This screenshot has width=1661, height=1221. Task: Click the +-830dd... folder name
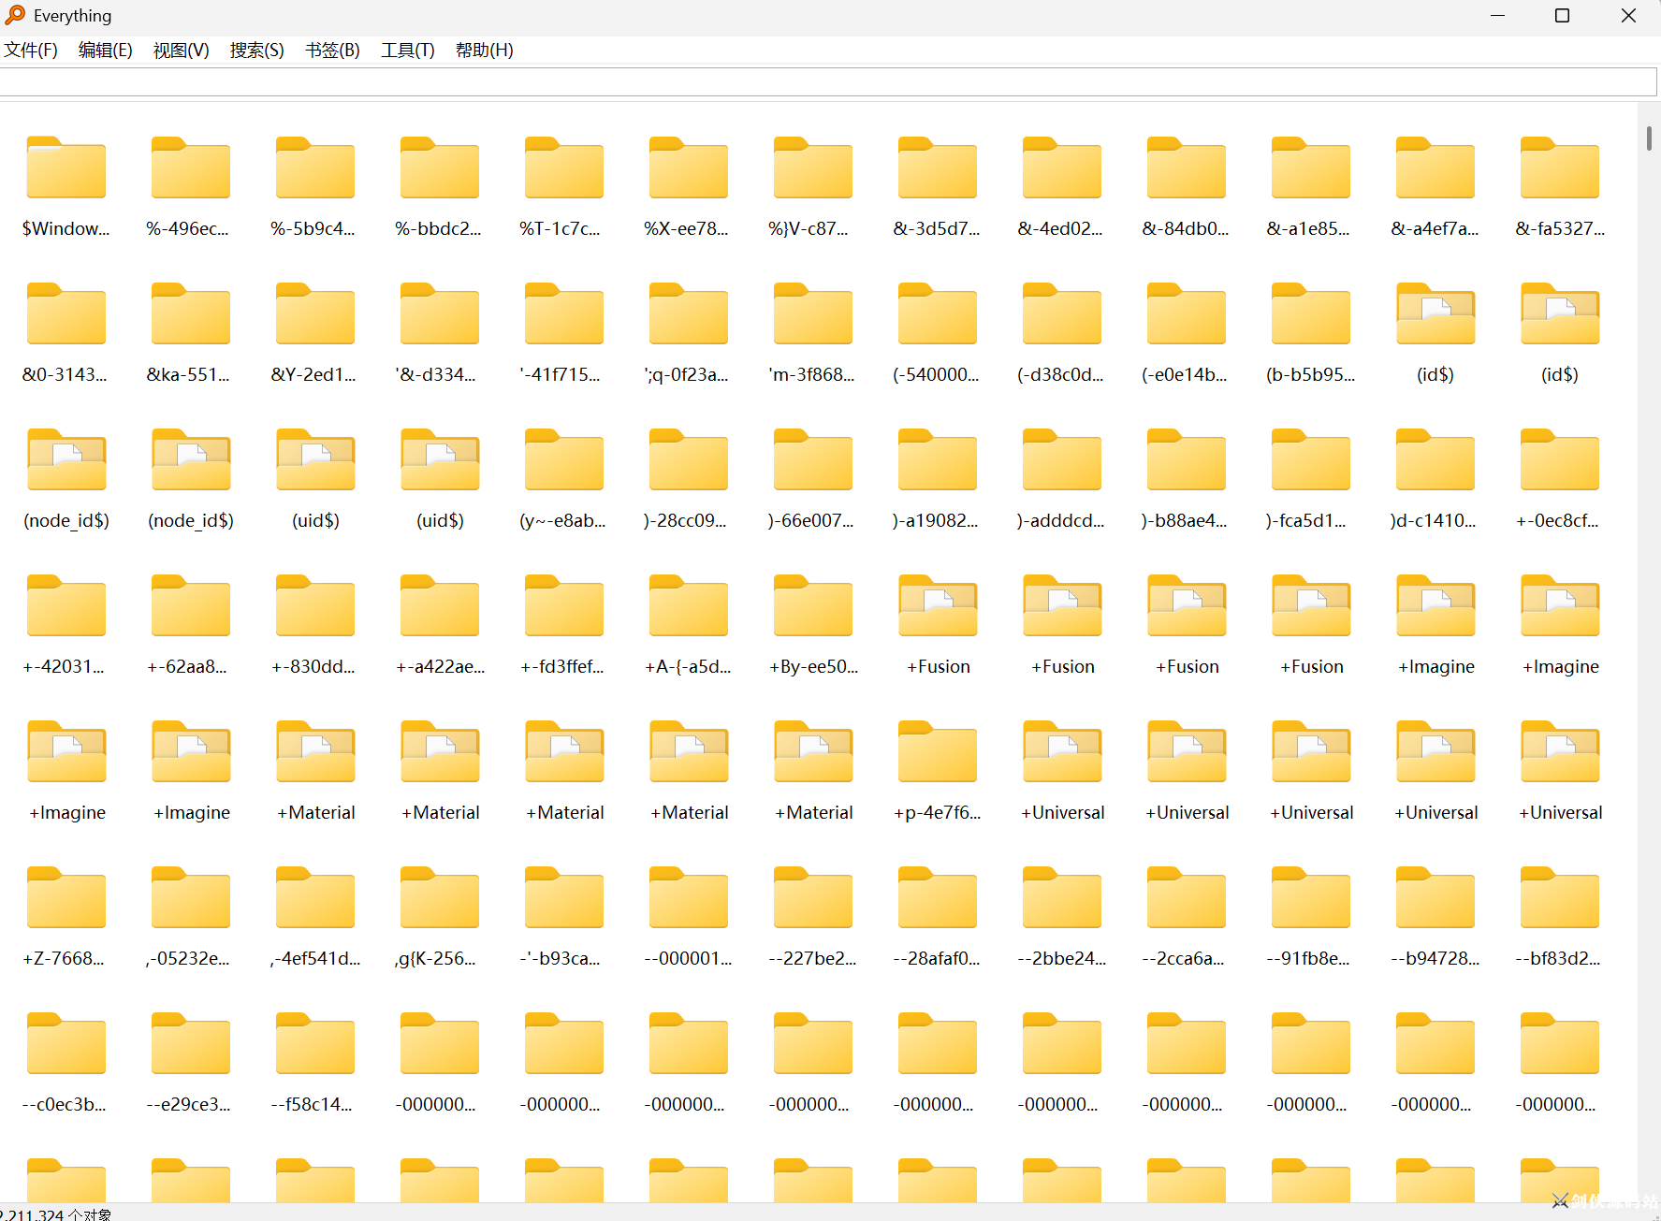point(313,666)
